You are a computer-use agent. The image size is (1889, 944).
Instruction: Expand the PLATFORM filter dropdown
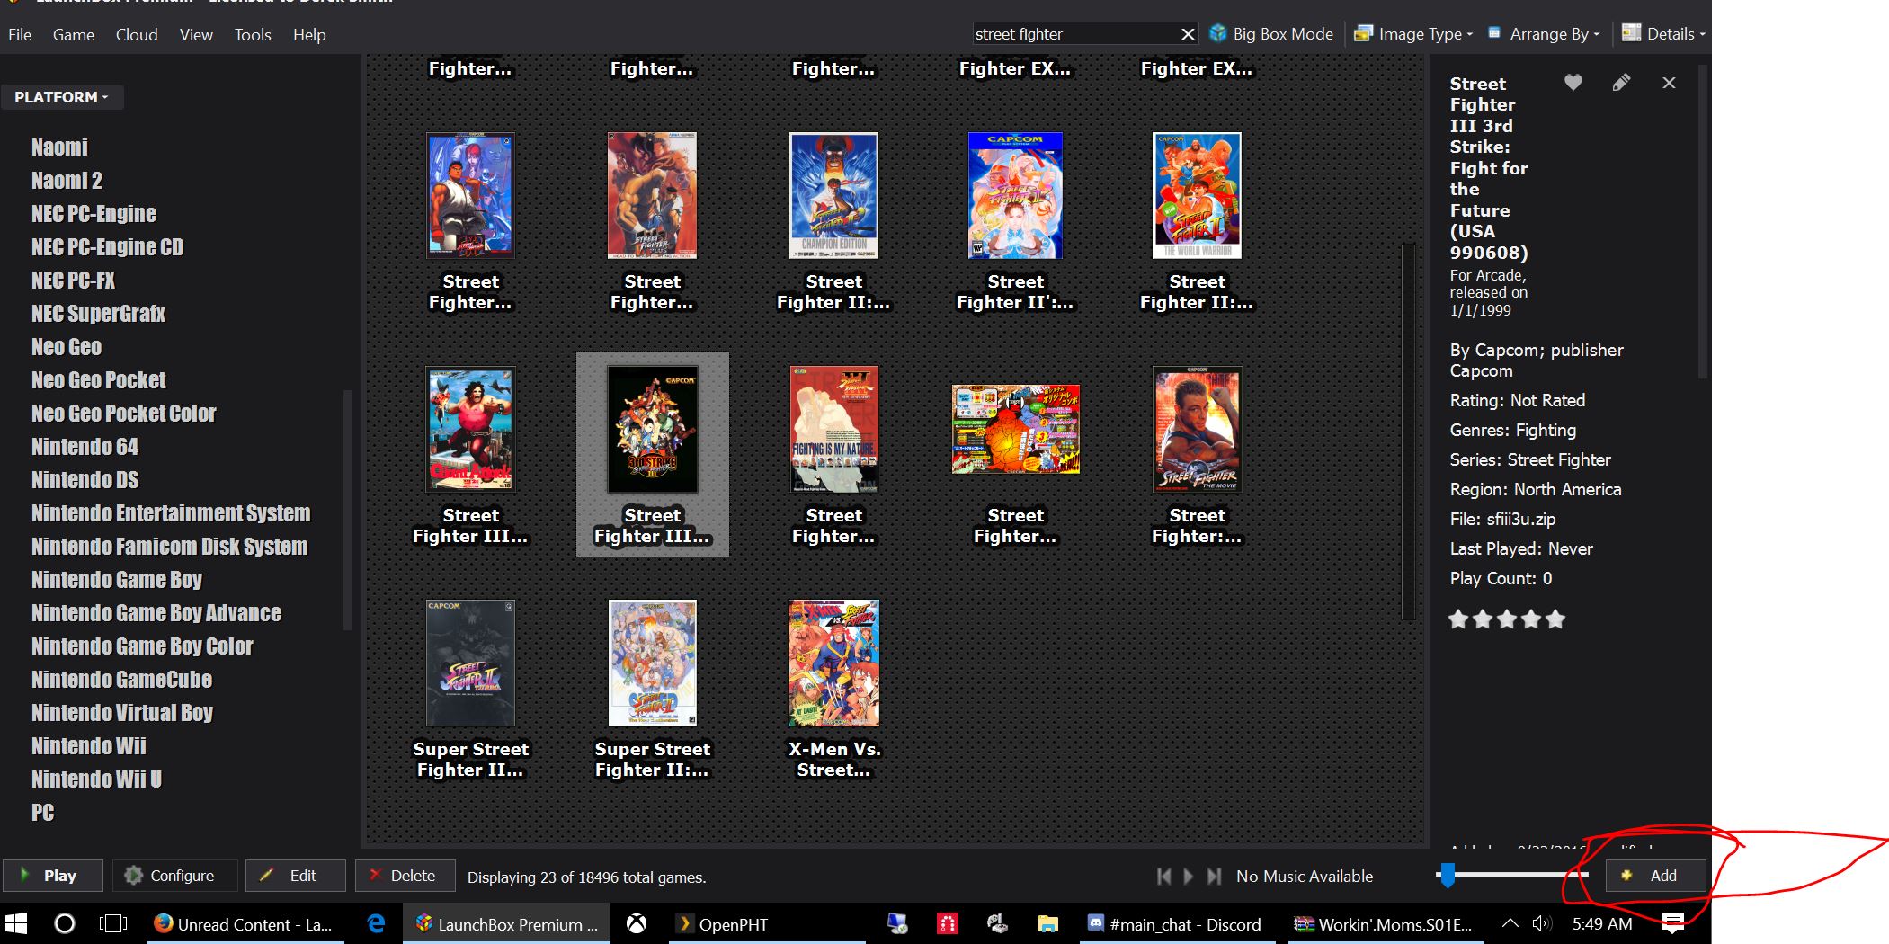click(61, 97)
